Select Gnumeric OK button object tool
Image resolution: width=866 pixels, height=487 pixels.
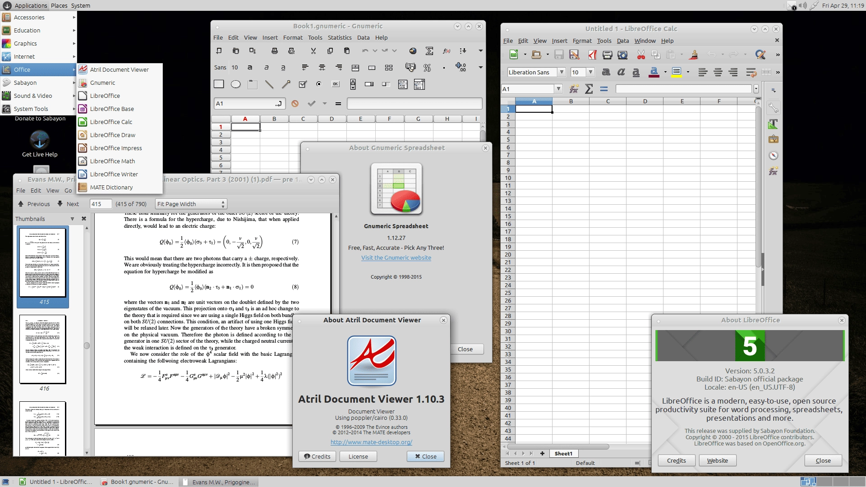point(335,84)
